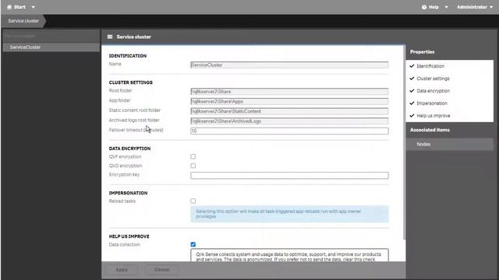Click the form's vertical scrollbar
Screen dimensions: 499x280
tap(404, 143)
